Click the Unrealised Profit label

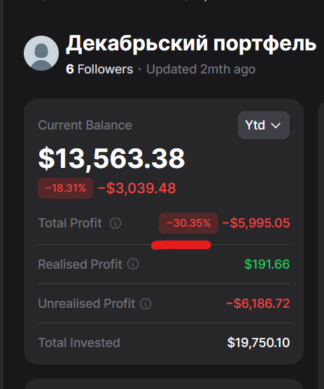[87, 304]
